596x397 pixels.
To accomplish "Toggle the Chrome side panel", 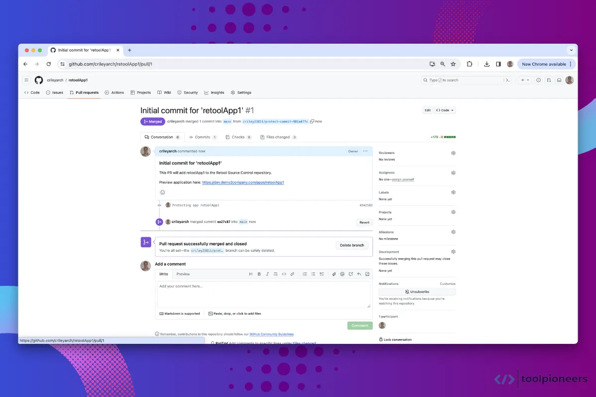I will [x=498, y=64].
